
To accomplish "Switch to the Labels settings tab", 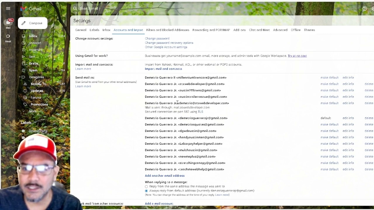I will 94,30.
